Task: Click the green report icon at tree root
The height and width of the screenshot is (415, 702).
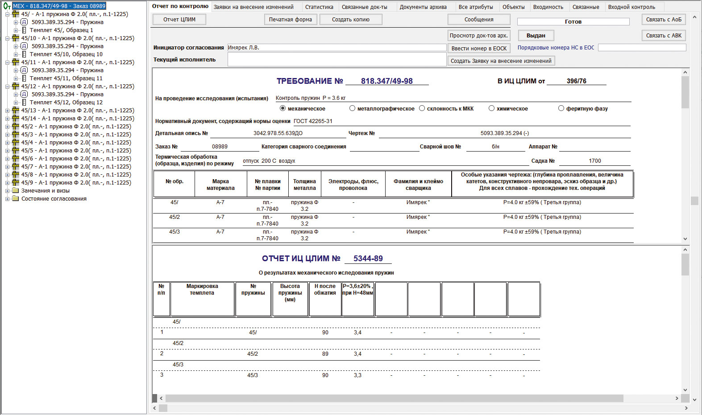Action: [6, 6]
